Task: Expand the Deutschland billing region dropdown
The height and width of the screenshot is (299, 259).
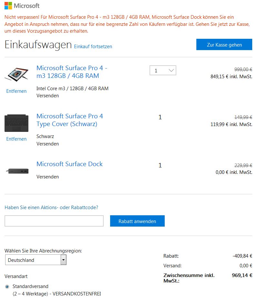Action: pos(36,260)
